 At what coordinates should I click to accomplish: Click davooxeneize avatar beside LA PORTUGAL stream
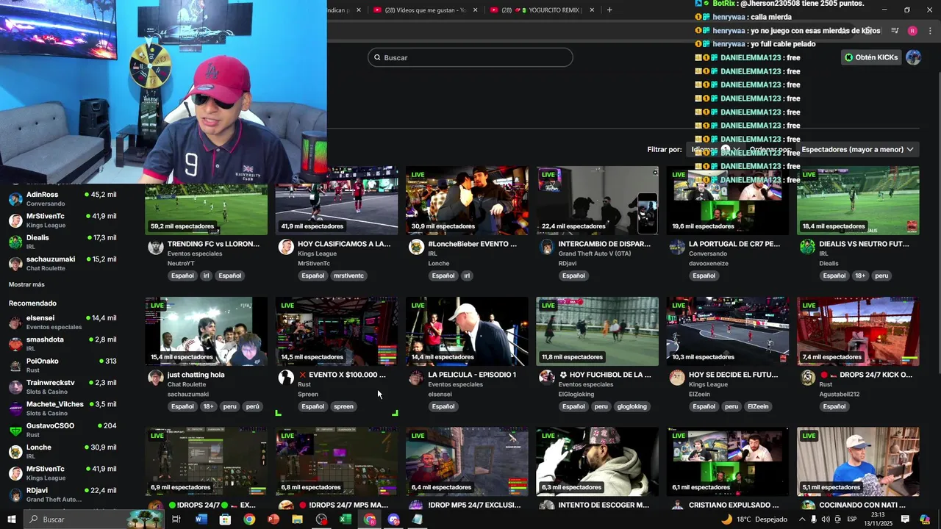677,247
